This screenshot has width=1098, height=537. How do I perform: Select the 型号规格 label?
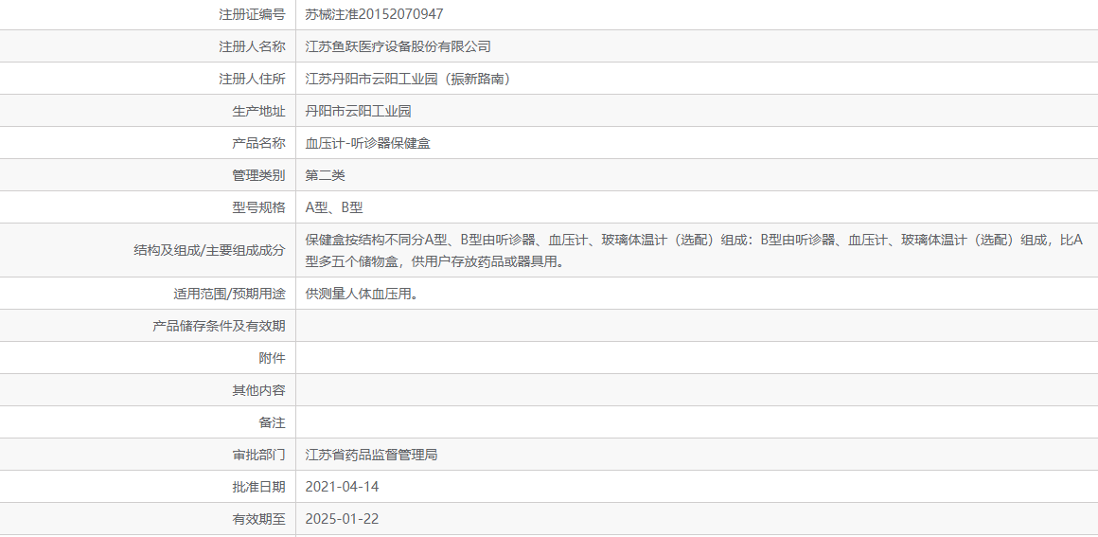tap(259, 207)
